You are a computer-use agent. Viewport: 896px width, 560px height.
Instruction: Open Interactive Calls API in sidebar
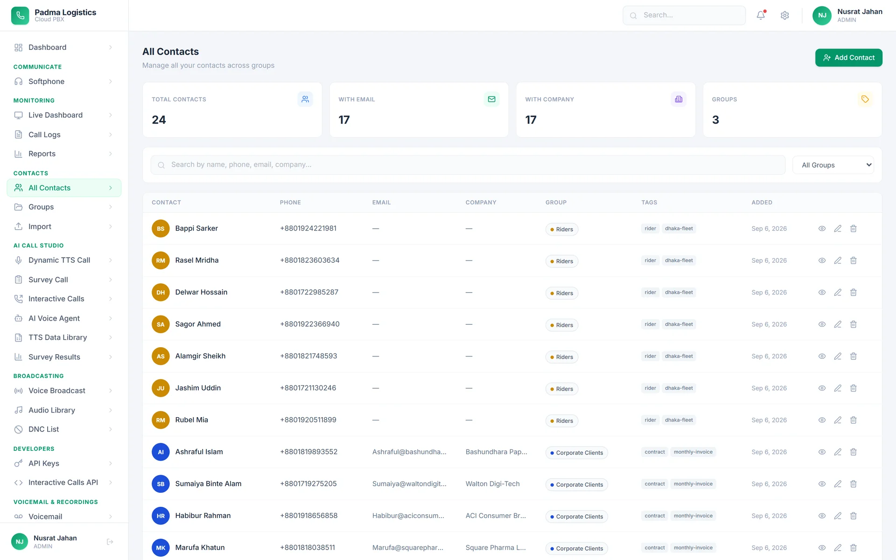64,483
